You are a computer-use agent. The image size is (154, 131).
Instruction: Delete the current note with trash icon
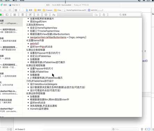23,15
